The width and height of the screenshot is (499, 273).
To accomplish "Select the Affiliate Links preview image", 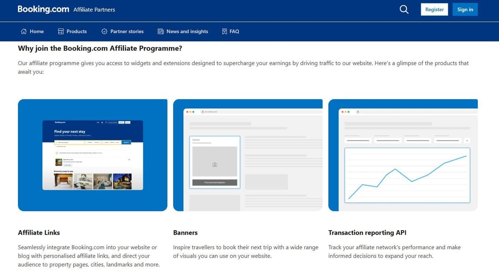I will click(x=93, y=155).
